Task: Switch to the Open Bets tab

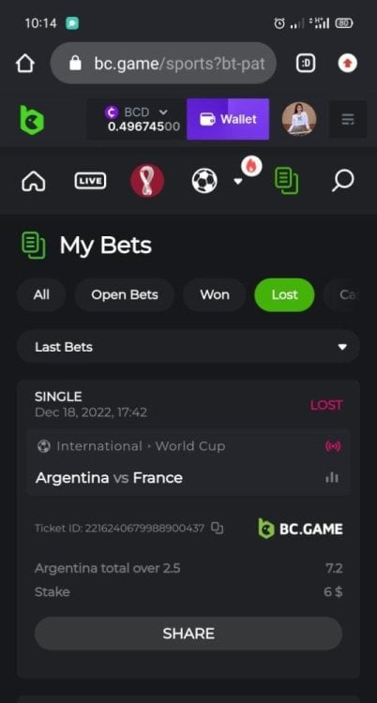Action: click(125, 295)
